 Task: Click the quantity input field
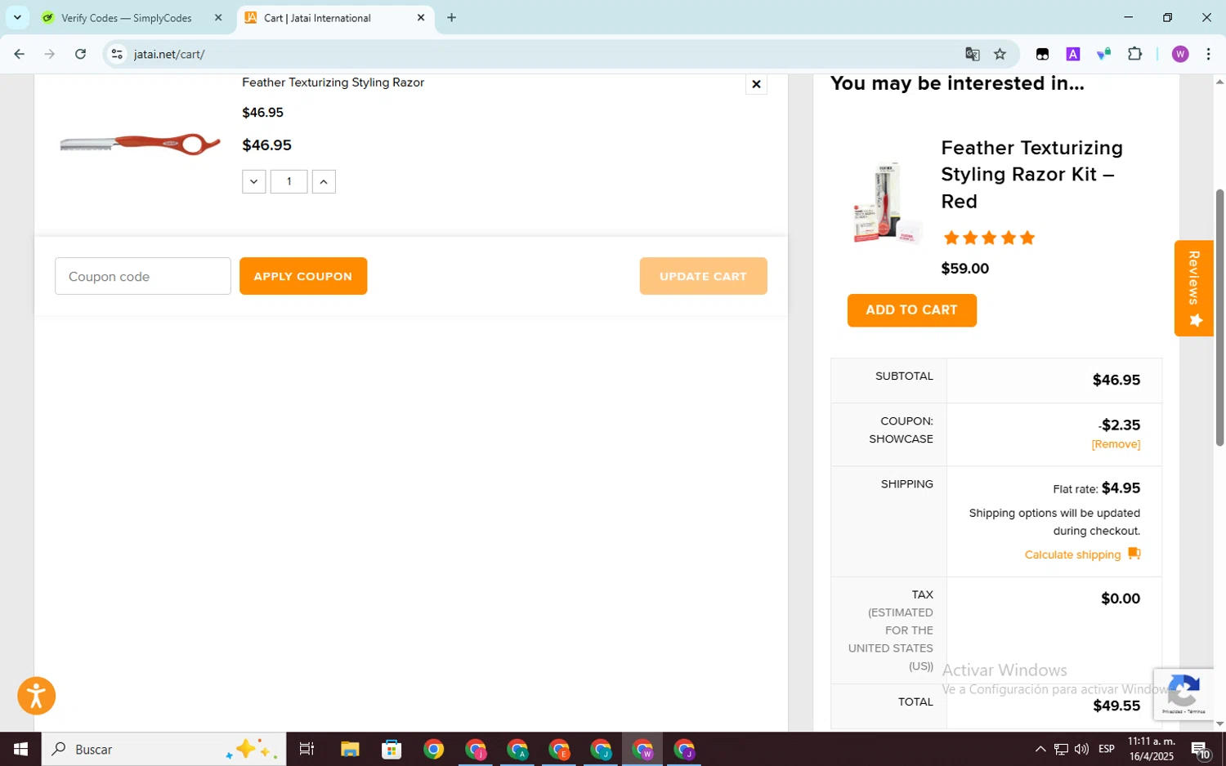[289, 181]
